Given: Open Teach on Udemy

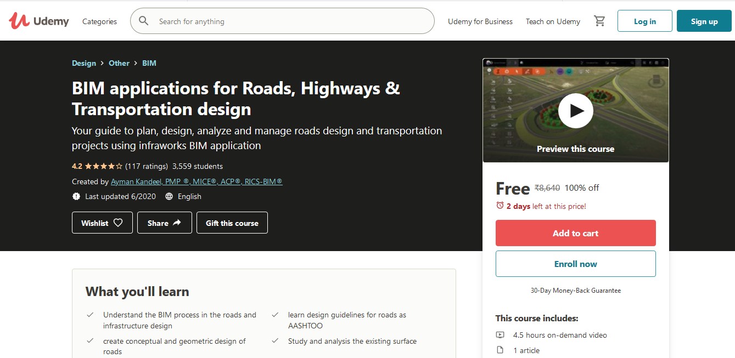Looking at the screenshot, I should pyautogui.click(x=553, y=21).
